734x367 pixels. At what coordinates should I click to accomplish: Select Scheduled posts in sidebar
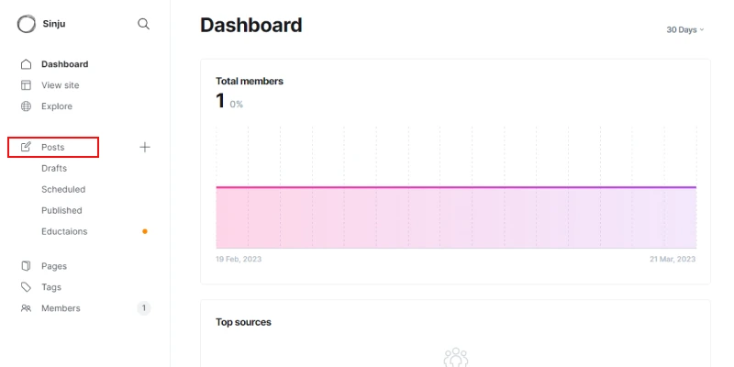(x=63, y=189)
